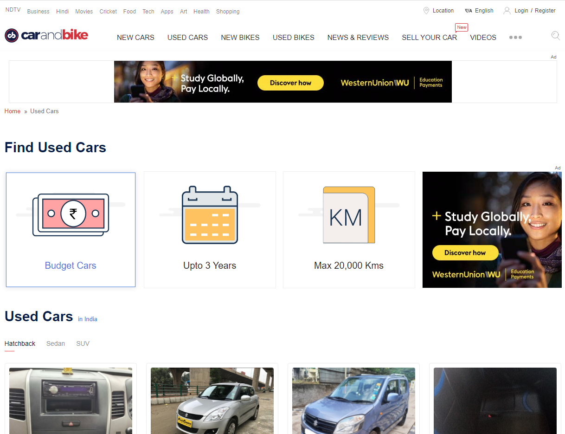
Task: Select the KM icon for Max 20,000 Kms
Action: click(349, 215)
